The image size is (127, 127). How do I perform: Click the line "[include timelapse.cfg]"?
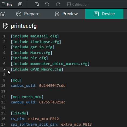[36, 42]
